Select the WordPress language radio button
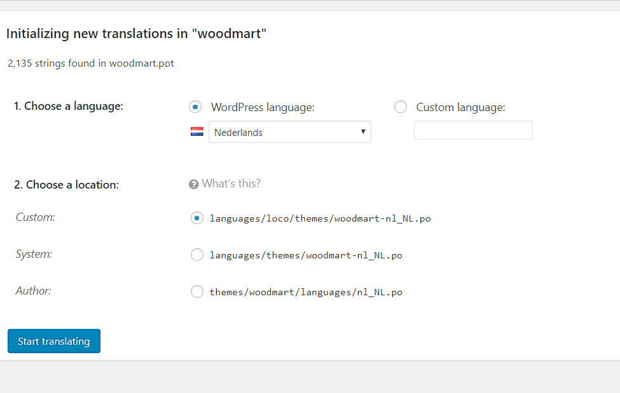The width and height of the screenshot is (620, 393). pos(196,107)
